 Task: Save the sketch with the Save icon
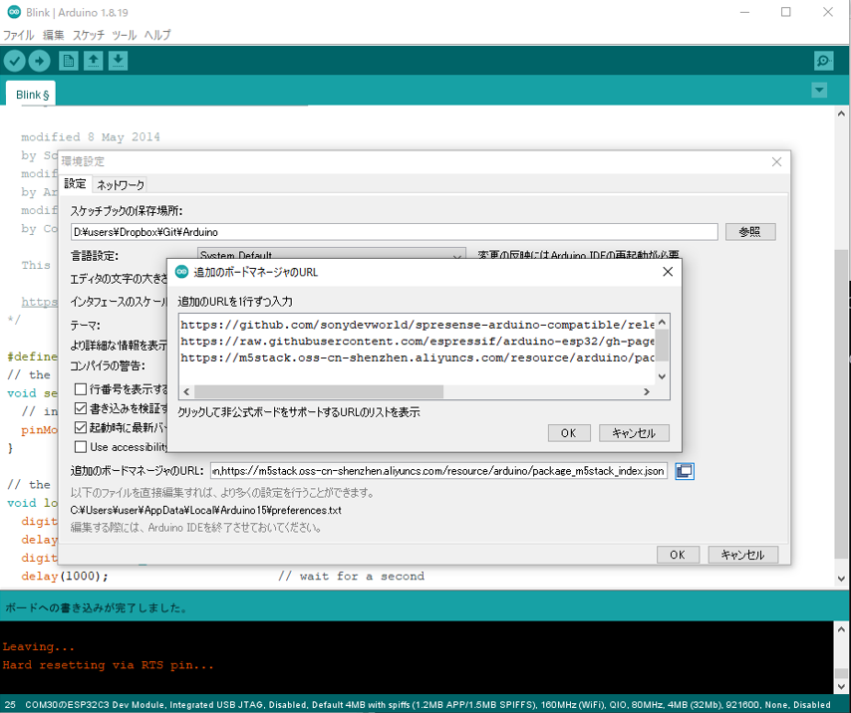coord(118,61)
